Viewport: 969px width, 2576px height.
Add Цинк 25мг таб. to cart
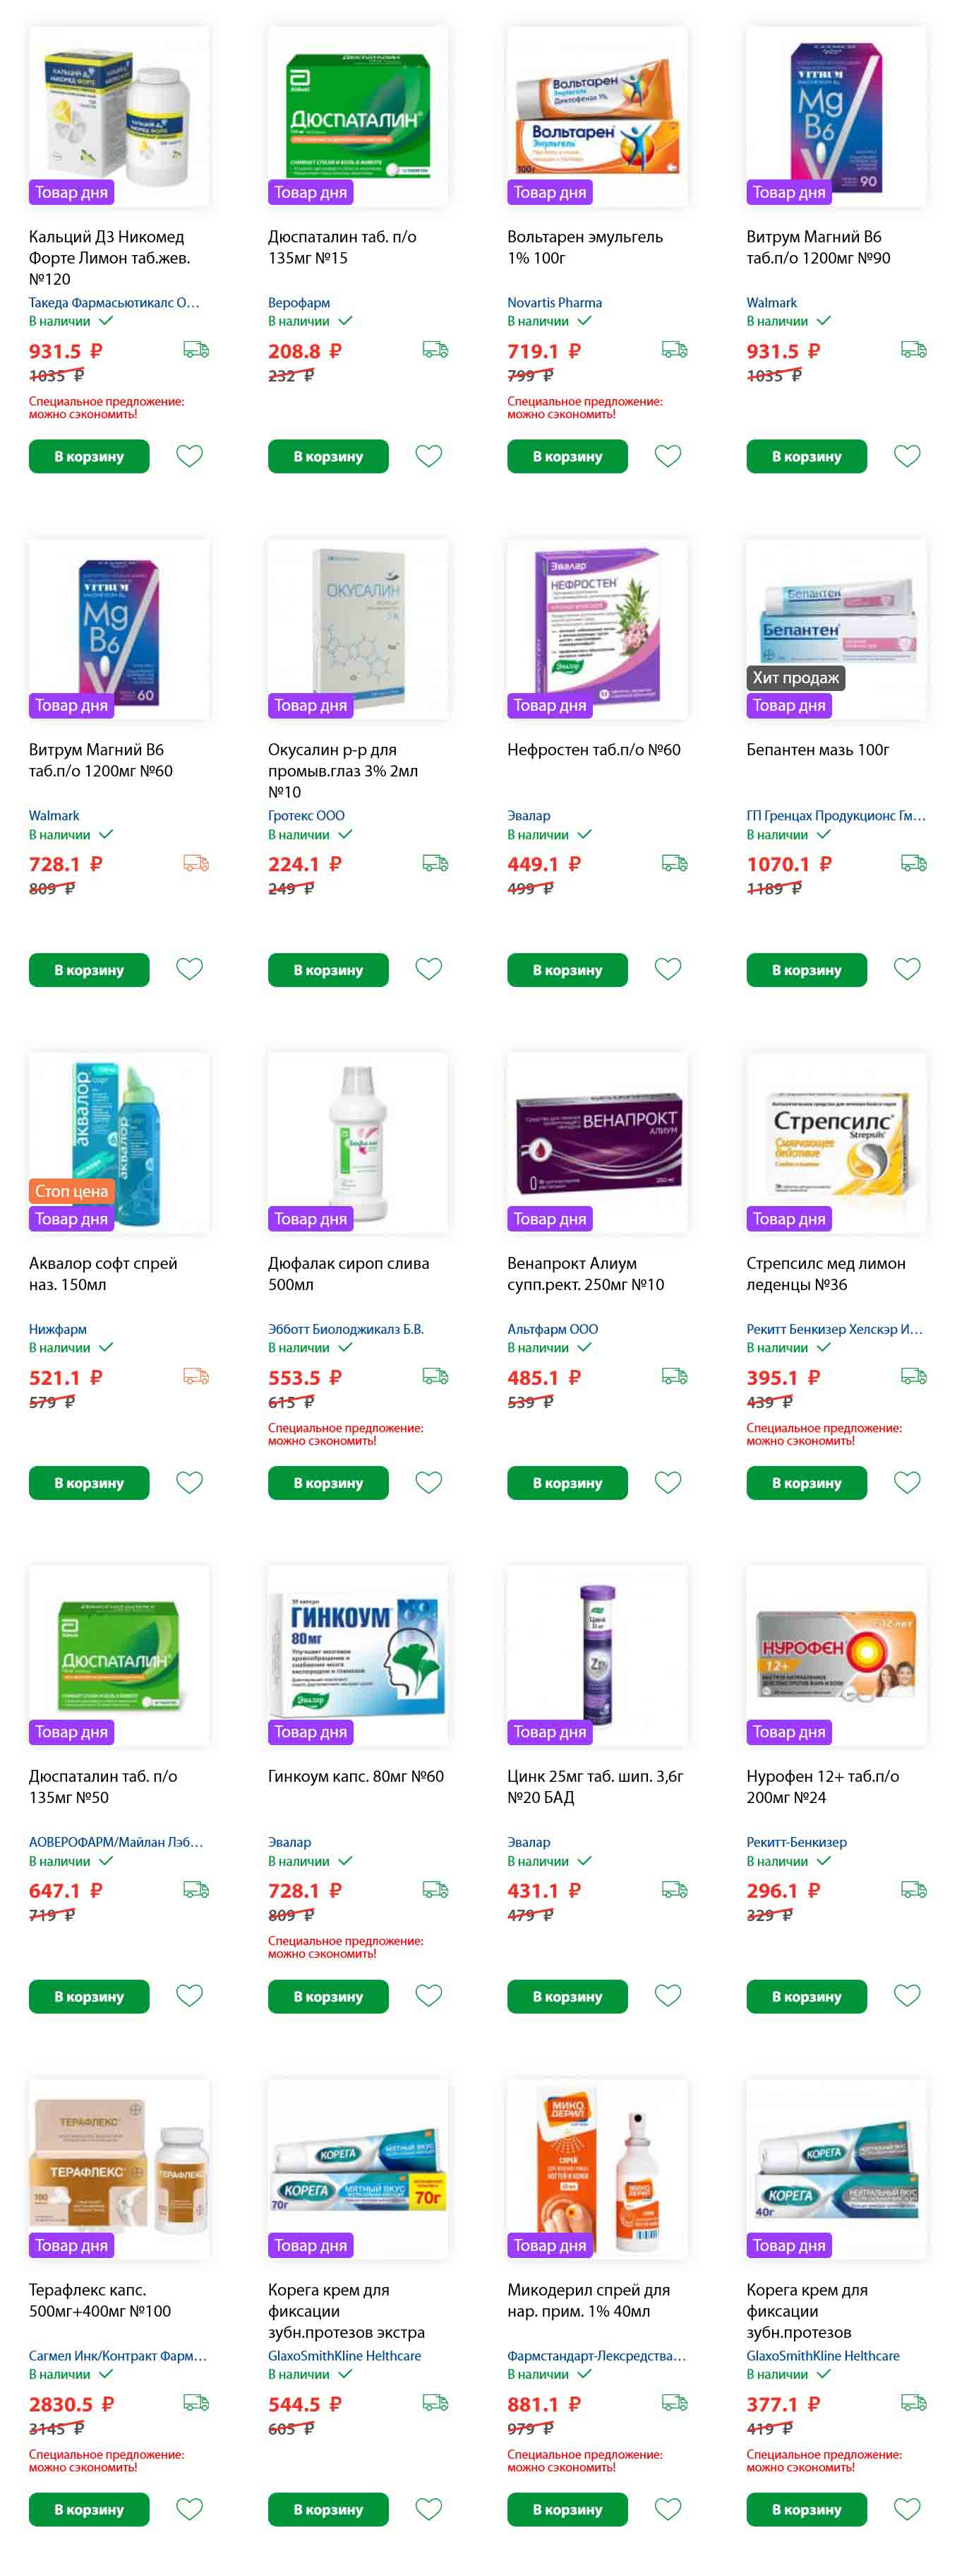click(567, 1996)
